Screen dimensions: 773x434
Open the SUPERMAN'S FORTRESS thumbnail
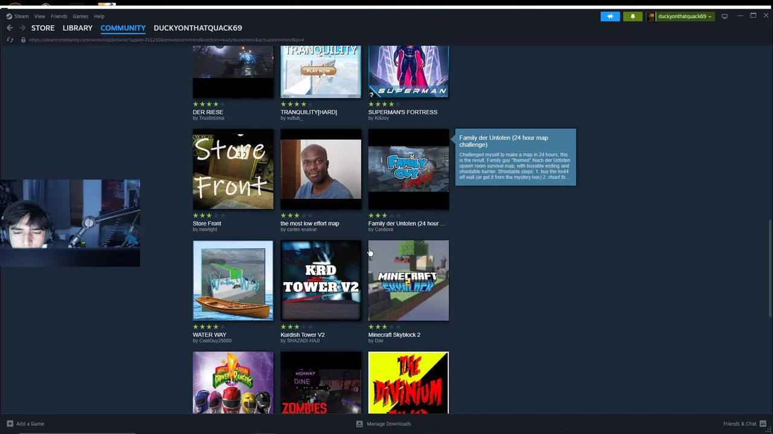pos(409,72)
